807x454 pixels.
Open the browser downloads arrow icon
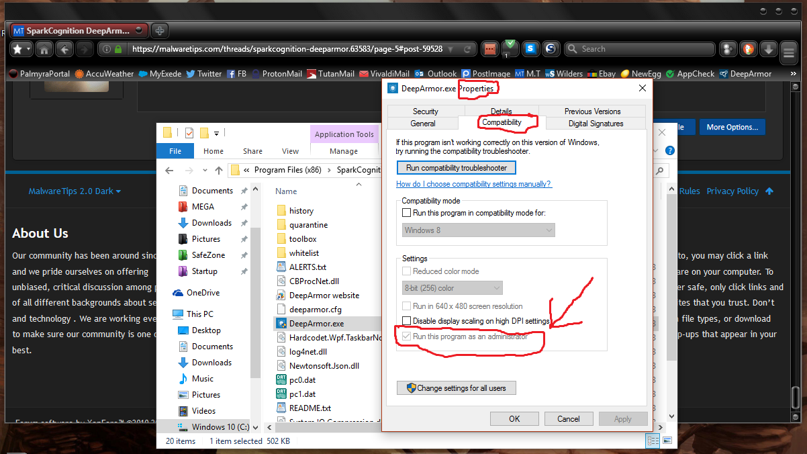coord(769,49)
